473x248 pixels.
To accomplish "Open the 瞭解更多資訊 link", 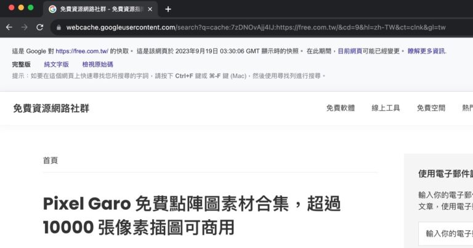I will click(426, 51).
